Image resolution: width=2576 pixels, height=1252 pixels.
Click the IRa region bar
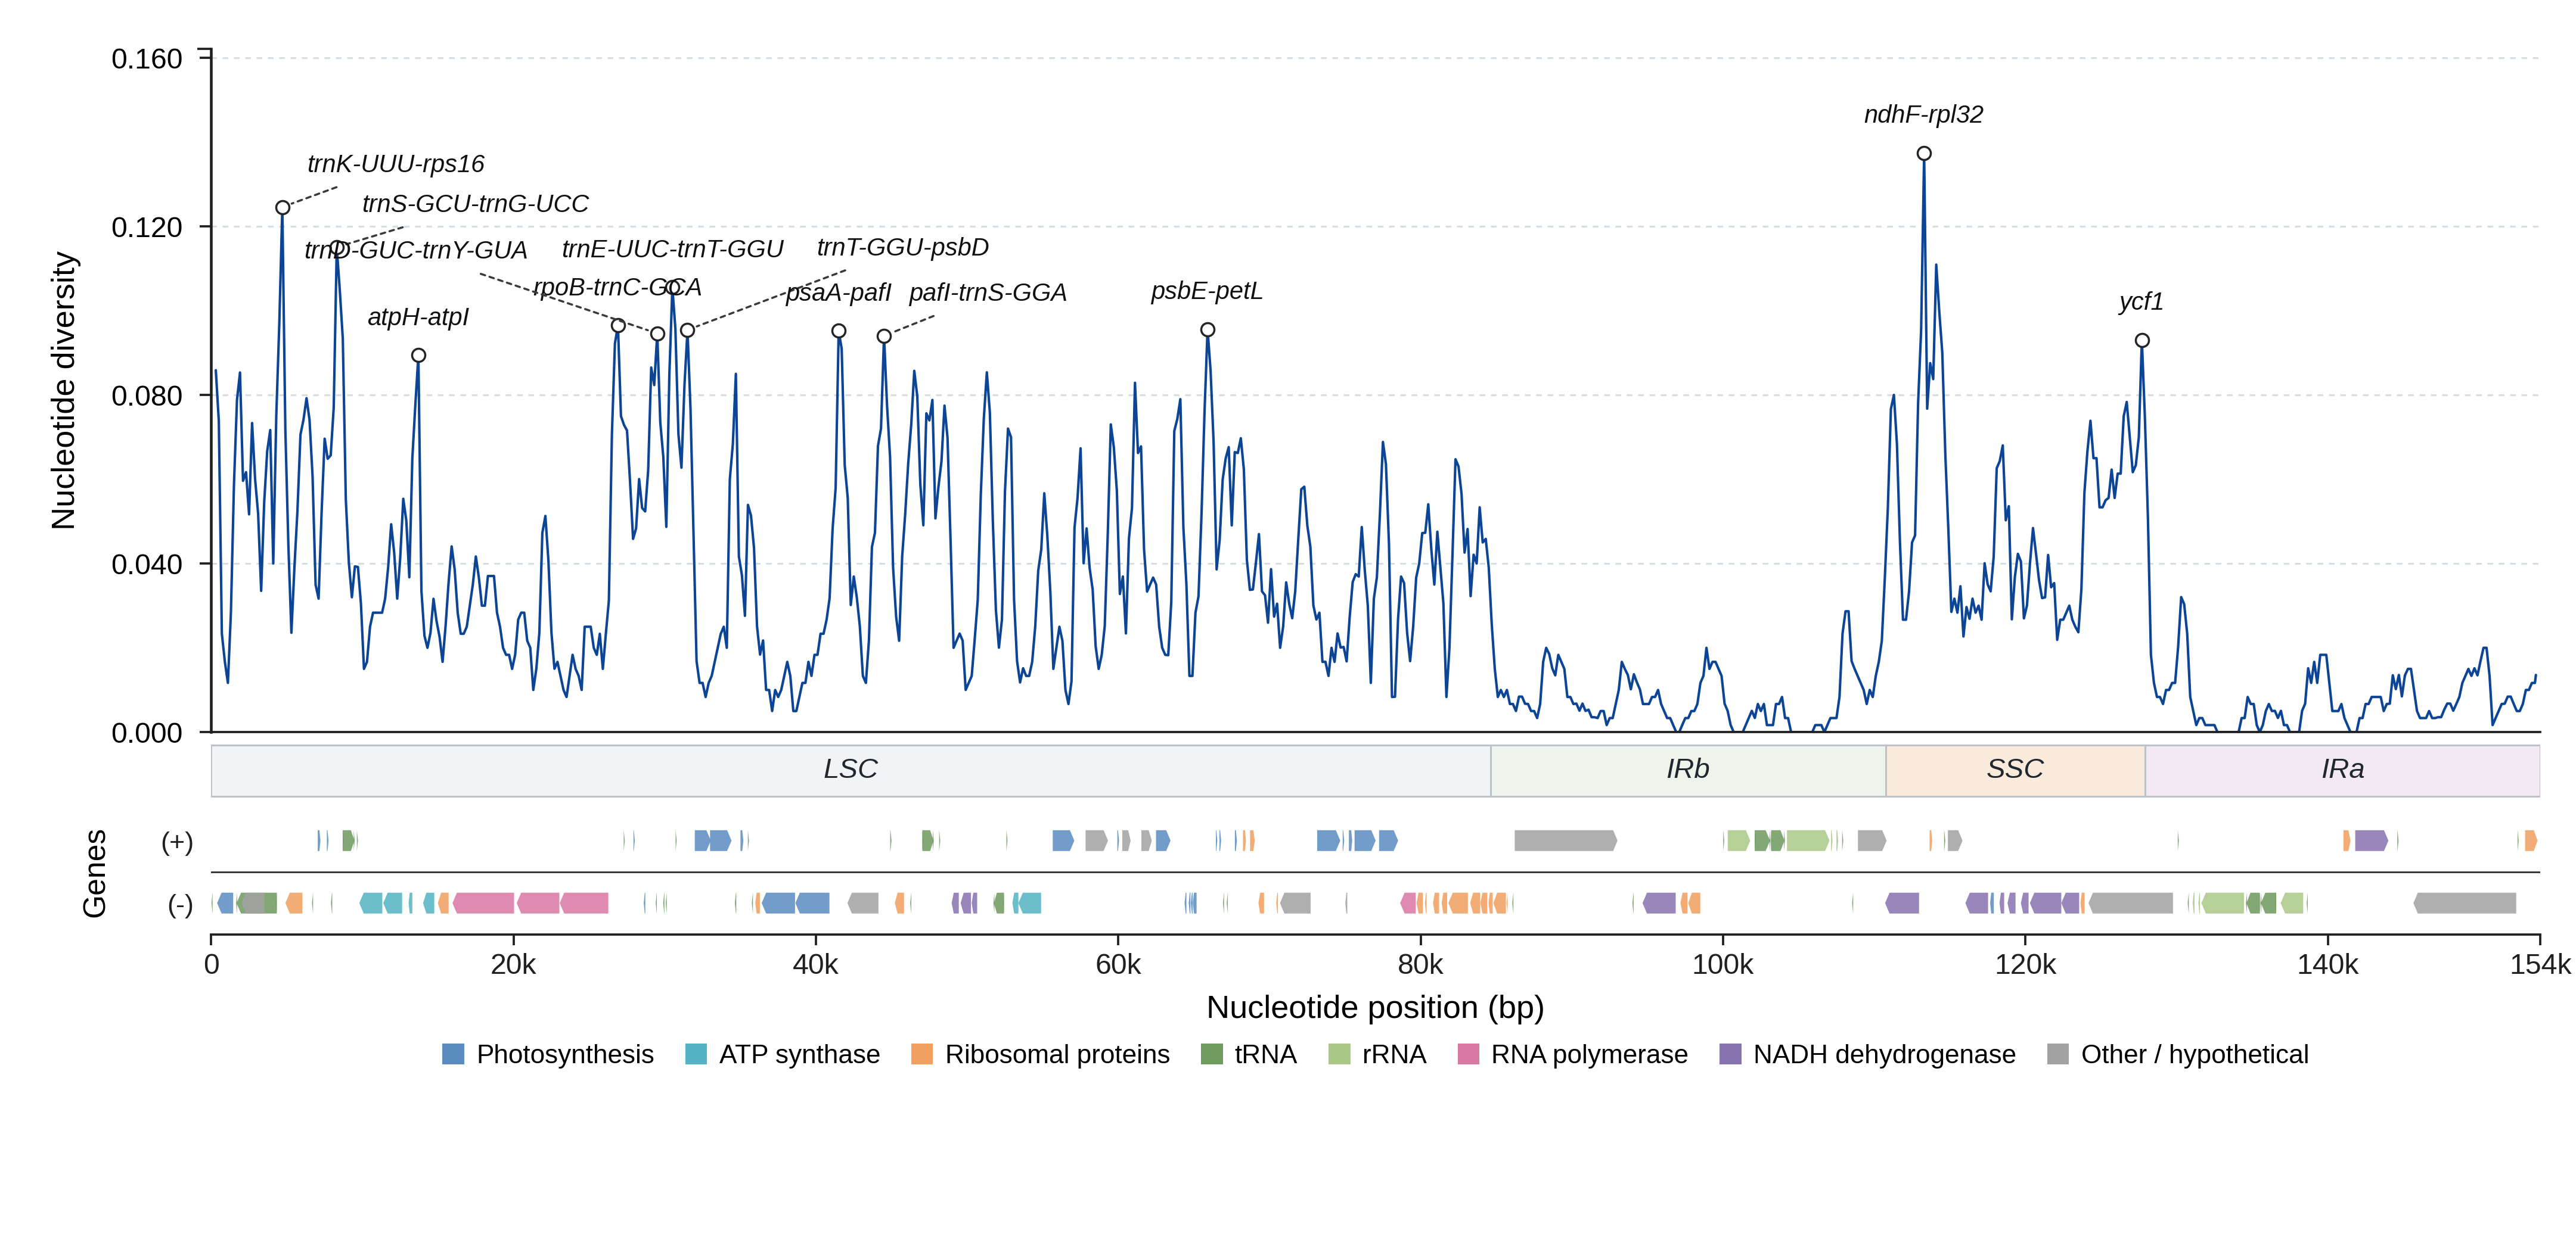[x=2342, y=770]
